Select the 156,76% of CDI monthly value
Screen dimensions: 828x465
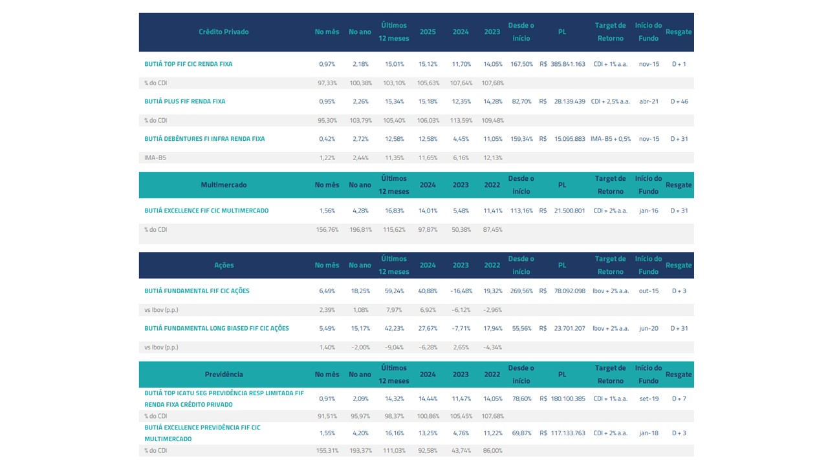click(x=327, y=229)
